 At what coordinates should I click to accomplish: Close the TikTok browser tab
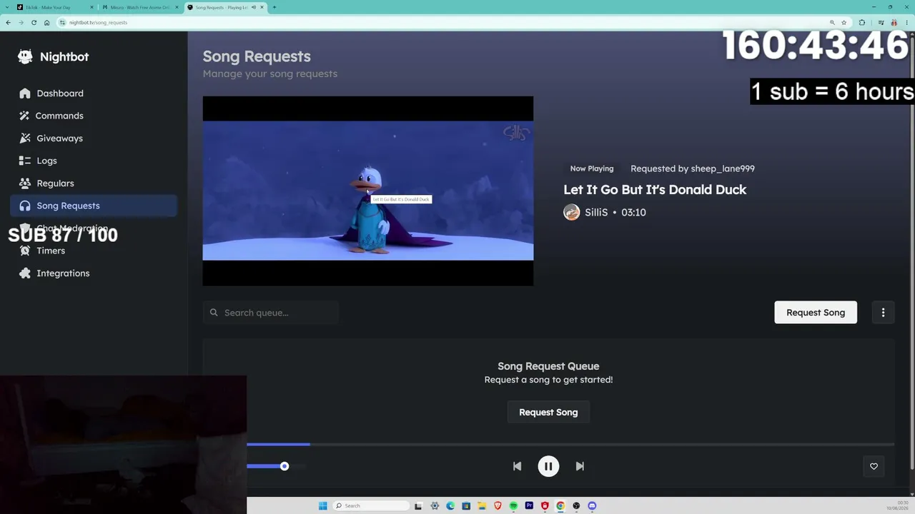[91, 7]
